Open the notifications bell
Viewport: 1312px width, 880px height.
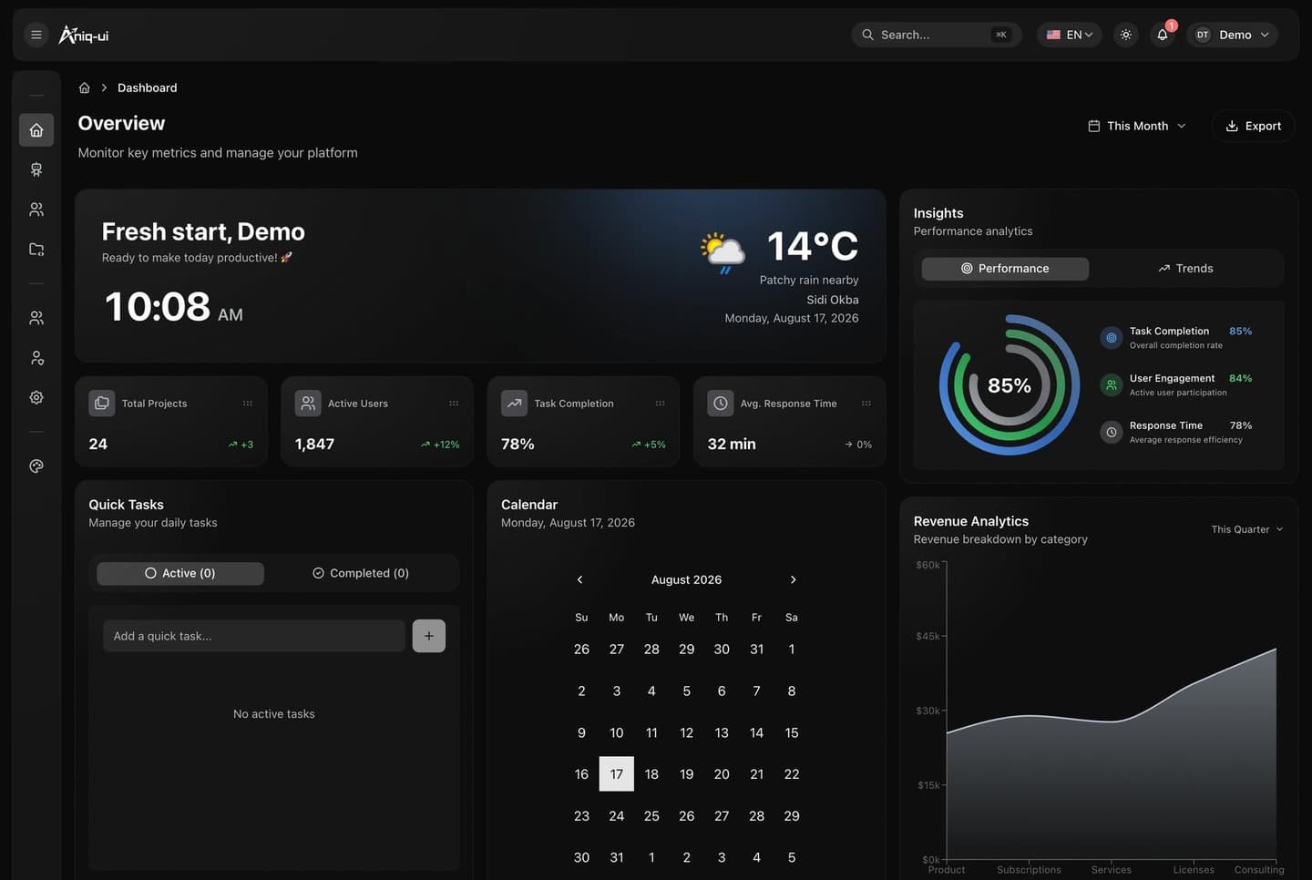[x=1163, y=35]
